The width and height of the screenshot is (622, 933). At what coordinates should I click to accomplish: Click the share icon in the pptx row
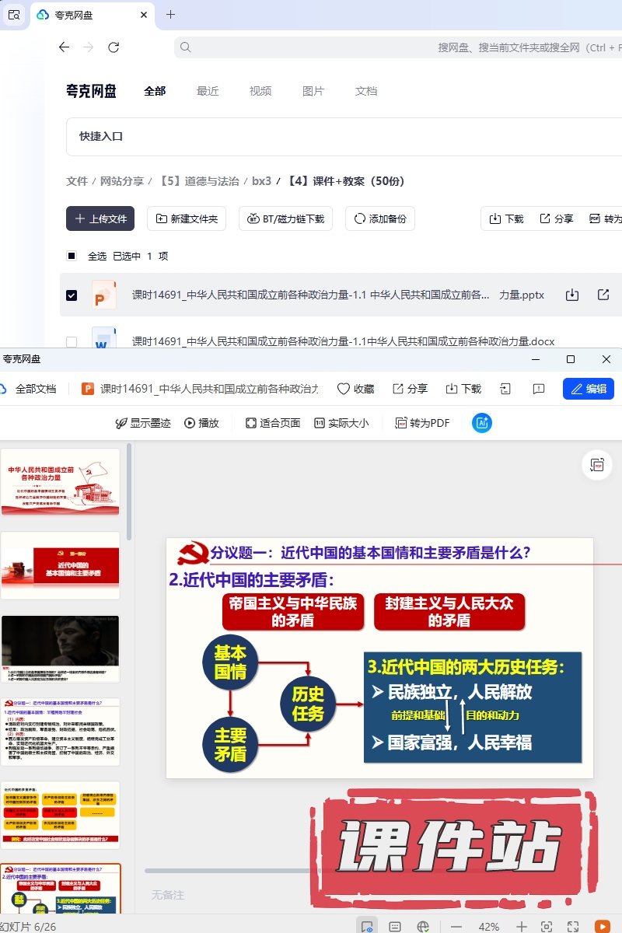tap(603, 295)
